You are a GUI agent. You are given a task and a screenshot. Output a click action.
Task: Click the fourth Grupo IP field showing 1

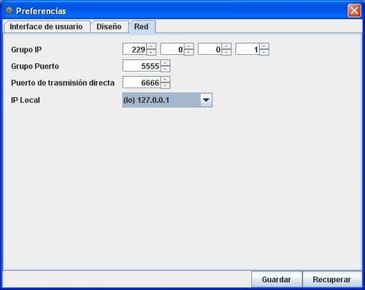click(247, 50)
